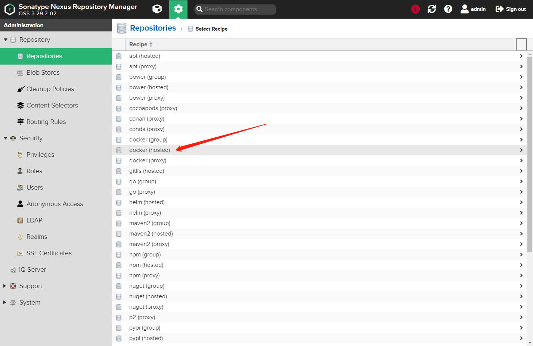533x346 pixels.
Task: Expand the Support tree section
Action: pos(4,286)
